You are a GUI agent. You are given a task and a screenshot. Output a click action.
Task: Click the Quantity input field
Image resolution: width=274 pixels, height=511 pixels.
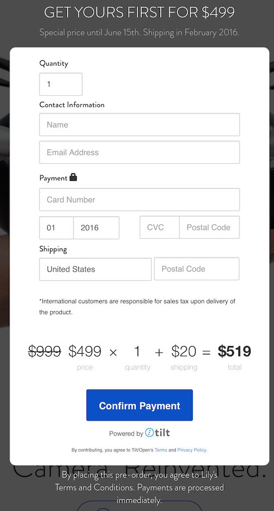click(x=61, y=84)
